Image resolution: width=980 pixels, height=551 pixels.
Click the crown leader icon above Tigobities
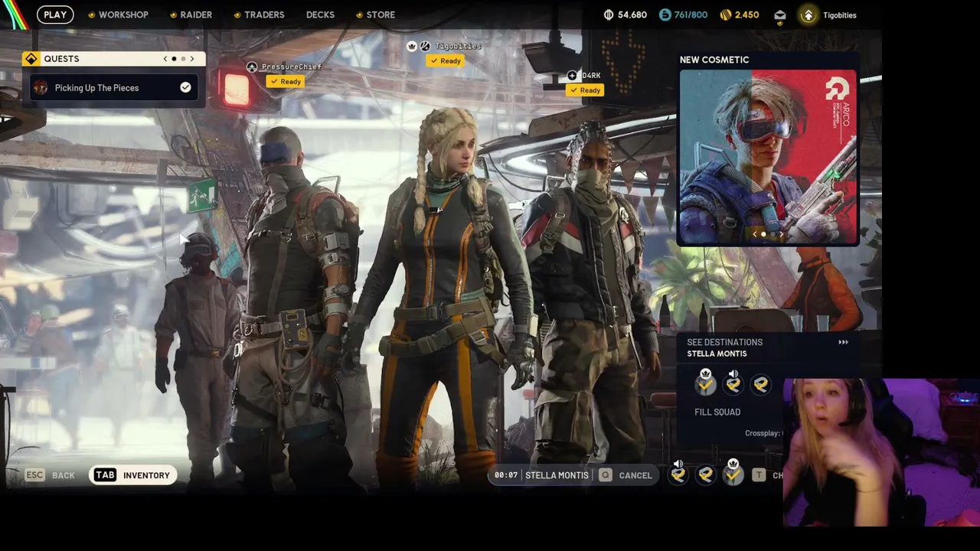tap(412, 47)
